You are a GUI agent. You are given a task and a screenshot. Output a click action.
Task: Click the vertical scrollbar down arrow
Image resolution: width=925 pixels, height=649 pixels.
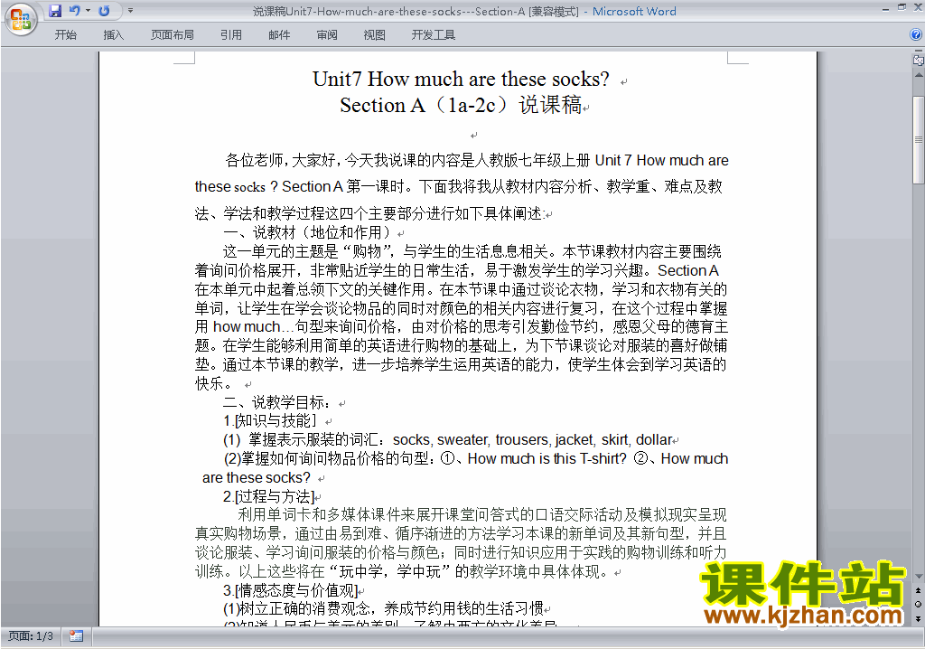point(918,577)
